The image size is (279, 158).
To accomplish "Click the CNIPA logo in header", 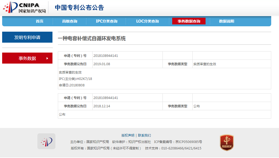I will 24,8.
